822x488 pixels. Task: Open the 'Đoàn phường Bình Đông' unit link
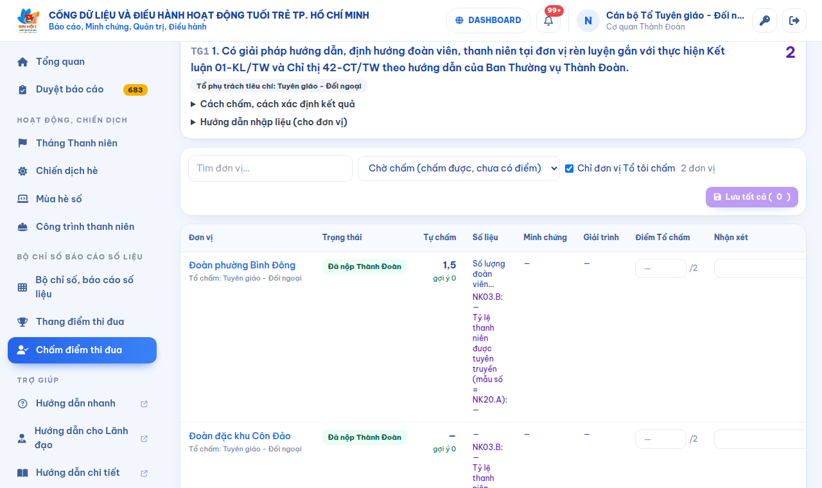[242, 265]
